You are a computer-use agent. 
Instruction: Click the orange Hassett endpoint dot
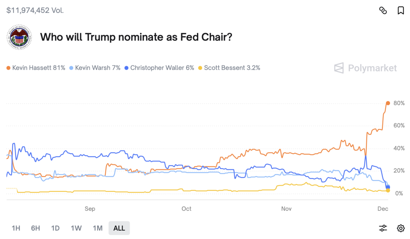point(388,103)
